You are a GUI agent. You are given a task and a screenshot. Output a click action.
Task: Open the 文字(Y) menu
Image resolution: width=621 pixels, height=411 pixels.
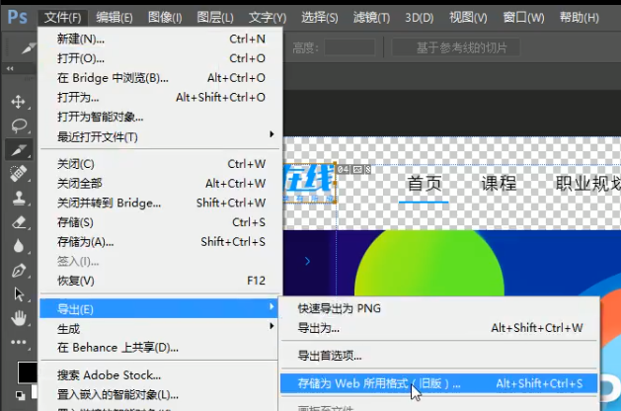click(268, 18)
